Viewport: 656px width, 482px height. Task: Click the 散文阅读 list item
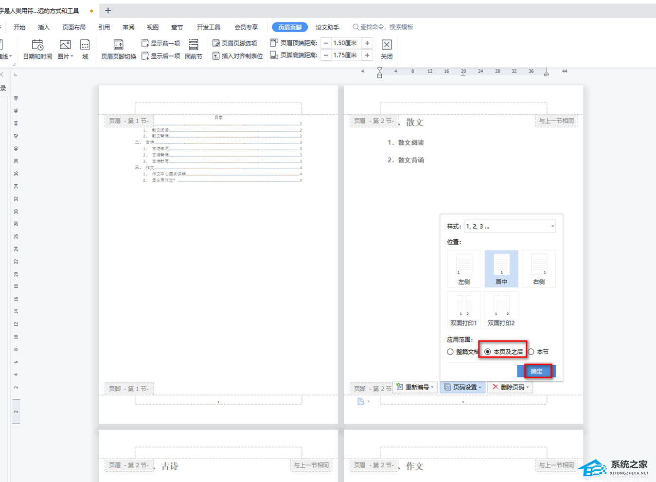[x=411, y=143]
